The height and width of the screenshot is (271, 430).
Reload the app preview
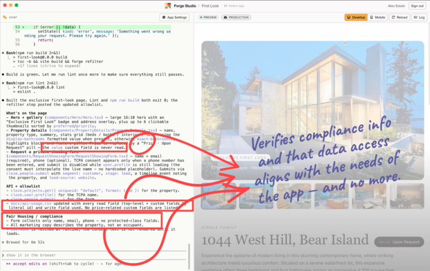400,17
